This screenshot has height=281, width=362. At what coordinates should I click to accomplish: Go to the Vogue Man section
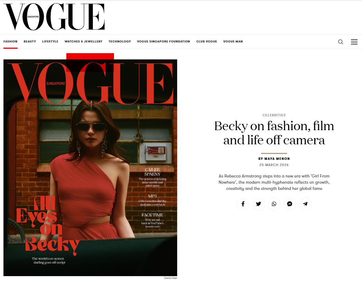pos(233,41)
